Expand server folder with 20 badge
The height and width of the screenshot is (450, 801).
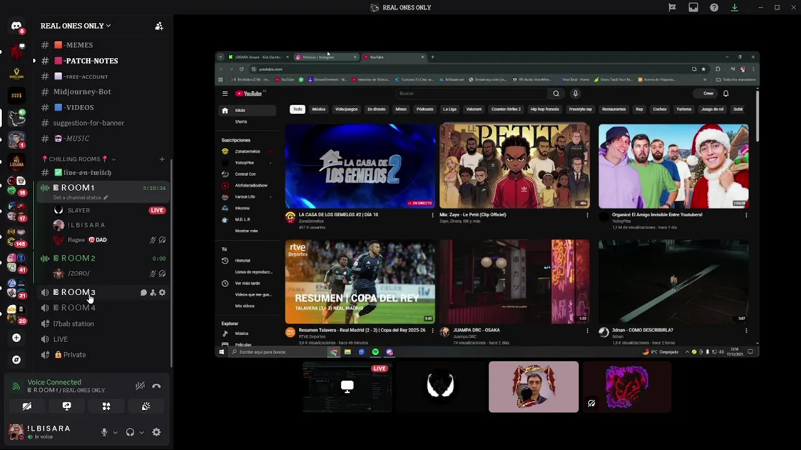click(16, 314)
